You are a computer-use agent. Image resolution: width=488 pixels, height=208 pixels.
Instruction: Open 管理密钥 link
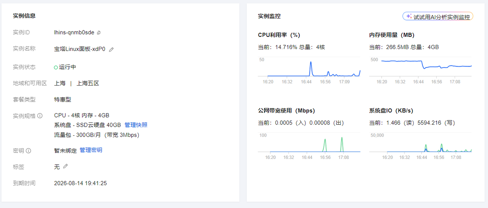pyautogui.click(x=91, y=150)
